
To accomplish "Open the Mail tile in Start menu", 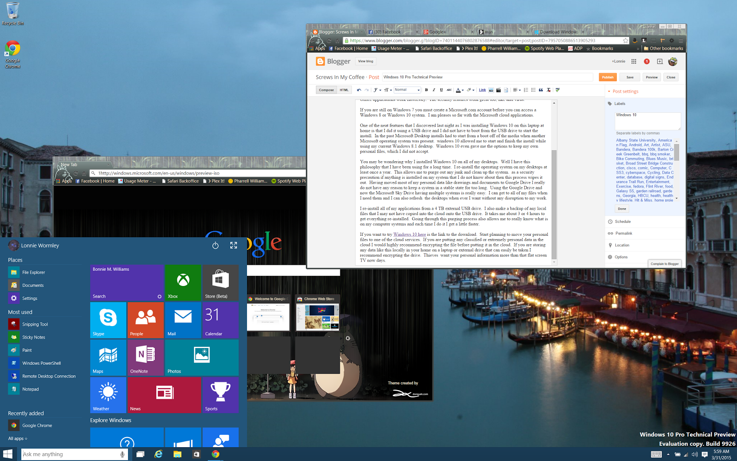I will (183, 320).
